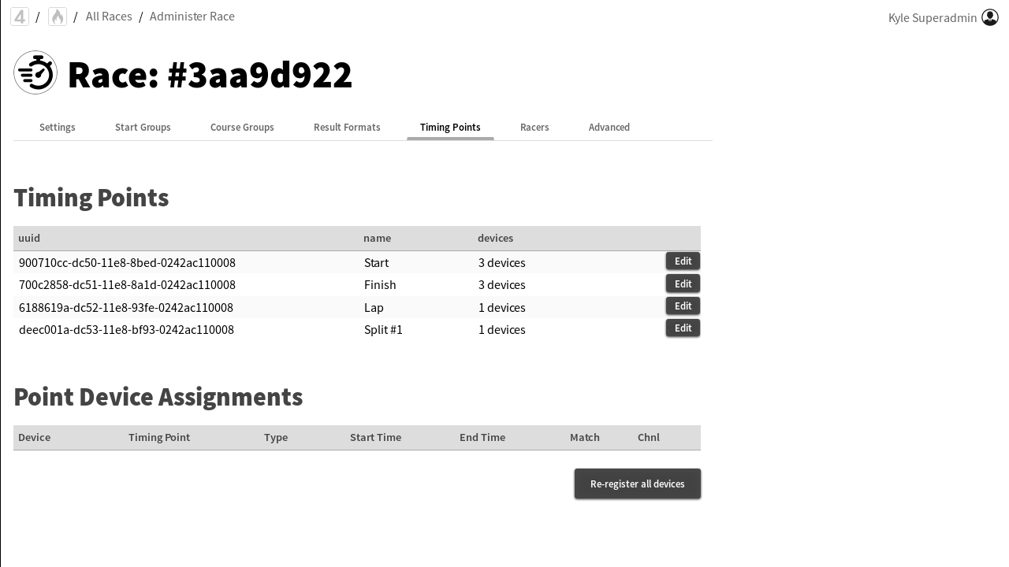
Task: Open the Racers tab
Action: 534,128
